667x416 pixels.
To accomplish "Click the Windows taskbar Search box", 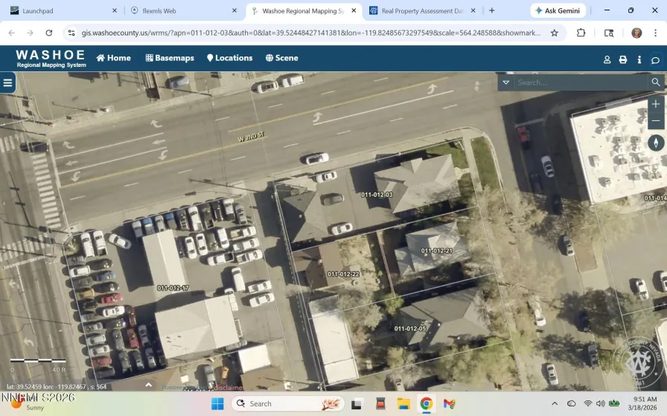I will coord(287,403).
